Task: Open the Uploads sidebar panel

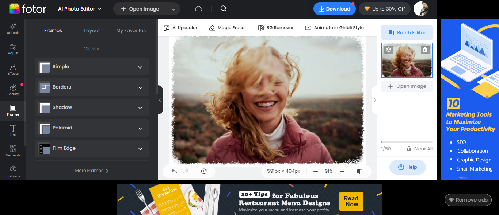Action: [13, 171]
